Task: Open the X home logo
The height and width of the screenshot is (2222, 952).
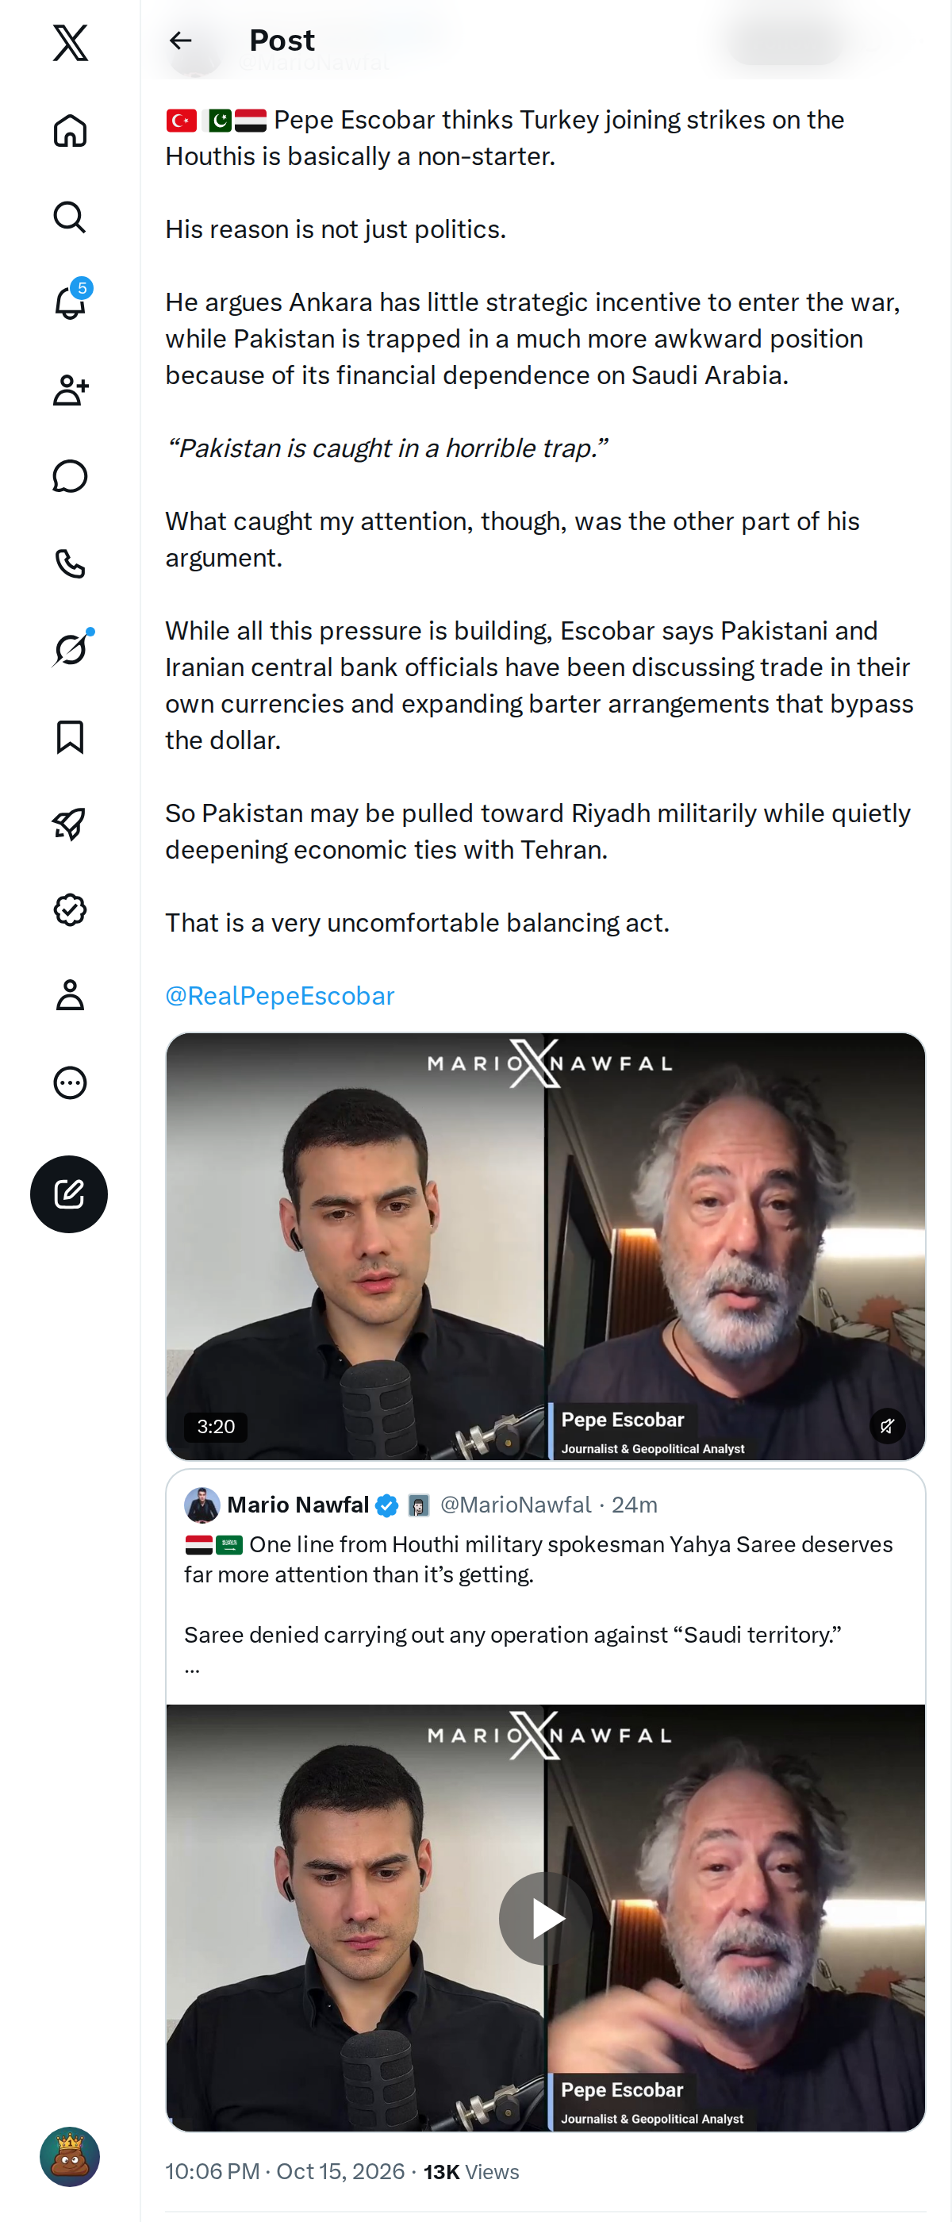Action: pos(70,42)
